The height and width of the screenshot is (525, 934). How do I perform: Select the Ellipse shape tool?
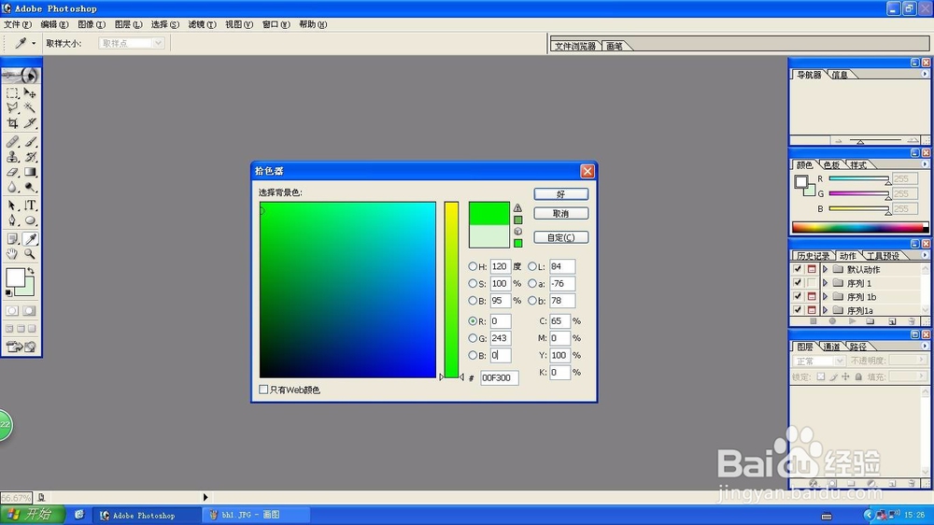tap(30, 220)
